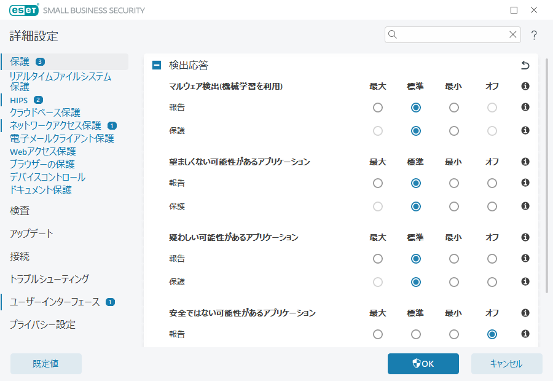Set 望ましくない可能性があるアプリケーション 保護 to オフ
The height and width of the screenshot is (381, 553).
[492, 206]
